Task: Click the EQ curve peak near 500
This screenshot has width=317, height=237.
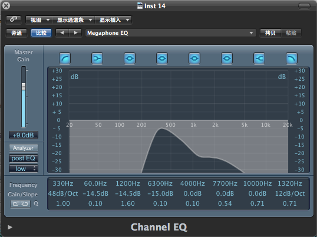Action: pos(161,129)
